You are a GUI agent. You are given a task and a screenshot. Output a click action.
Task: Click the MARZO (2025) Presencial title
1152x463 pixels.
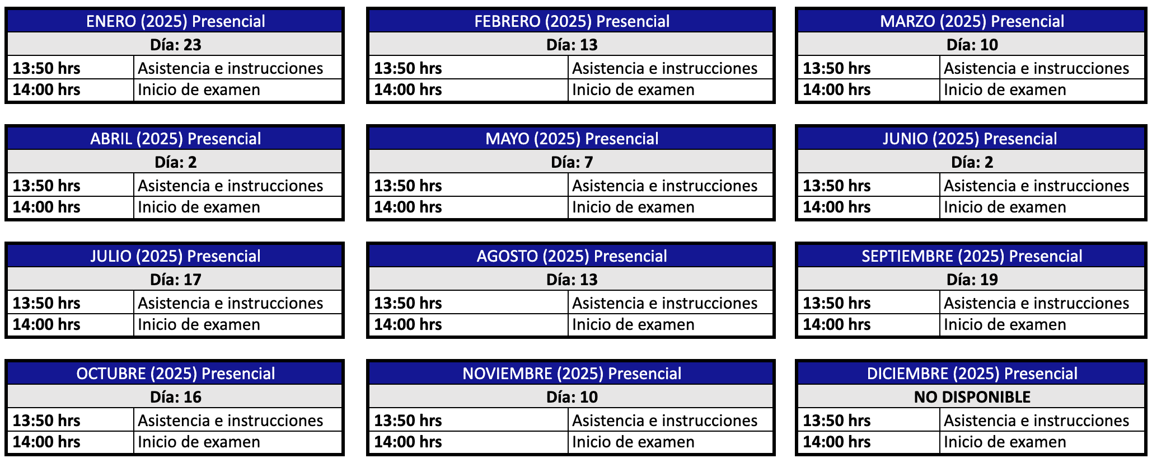click(x=972, y=21)
